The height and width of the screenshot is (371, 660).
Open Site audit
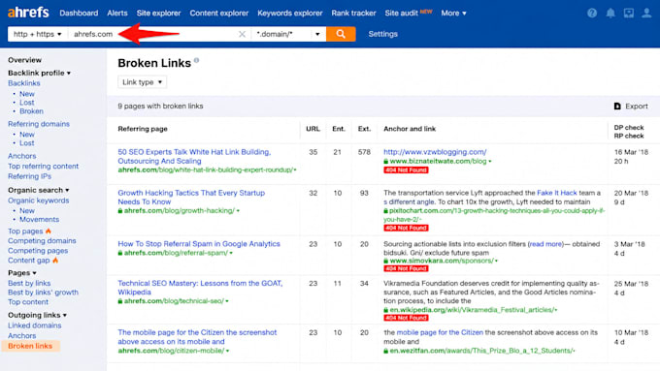401,13
